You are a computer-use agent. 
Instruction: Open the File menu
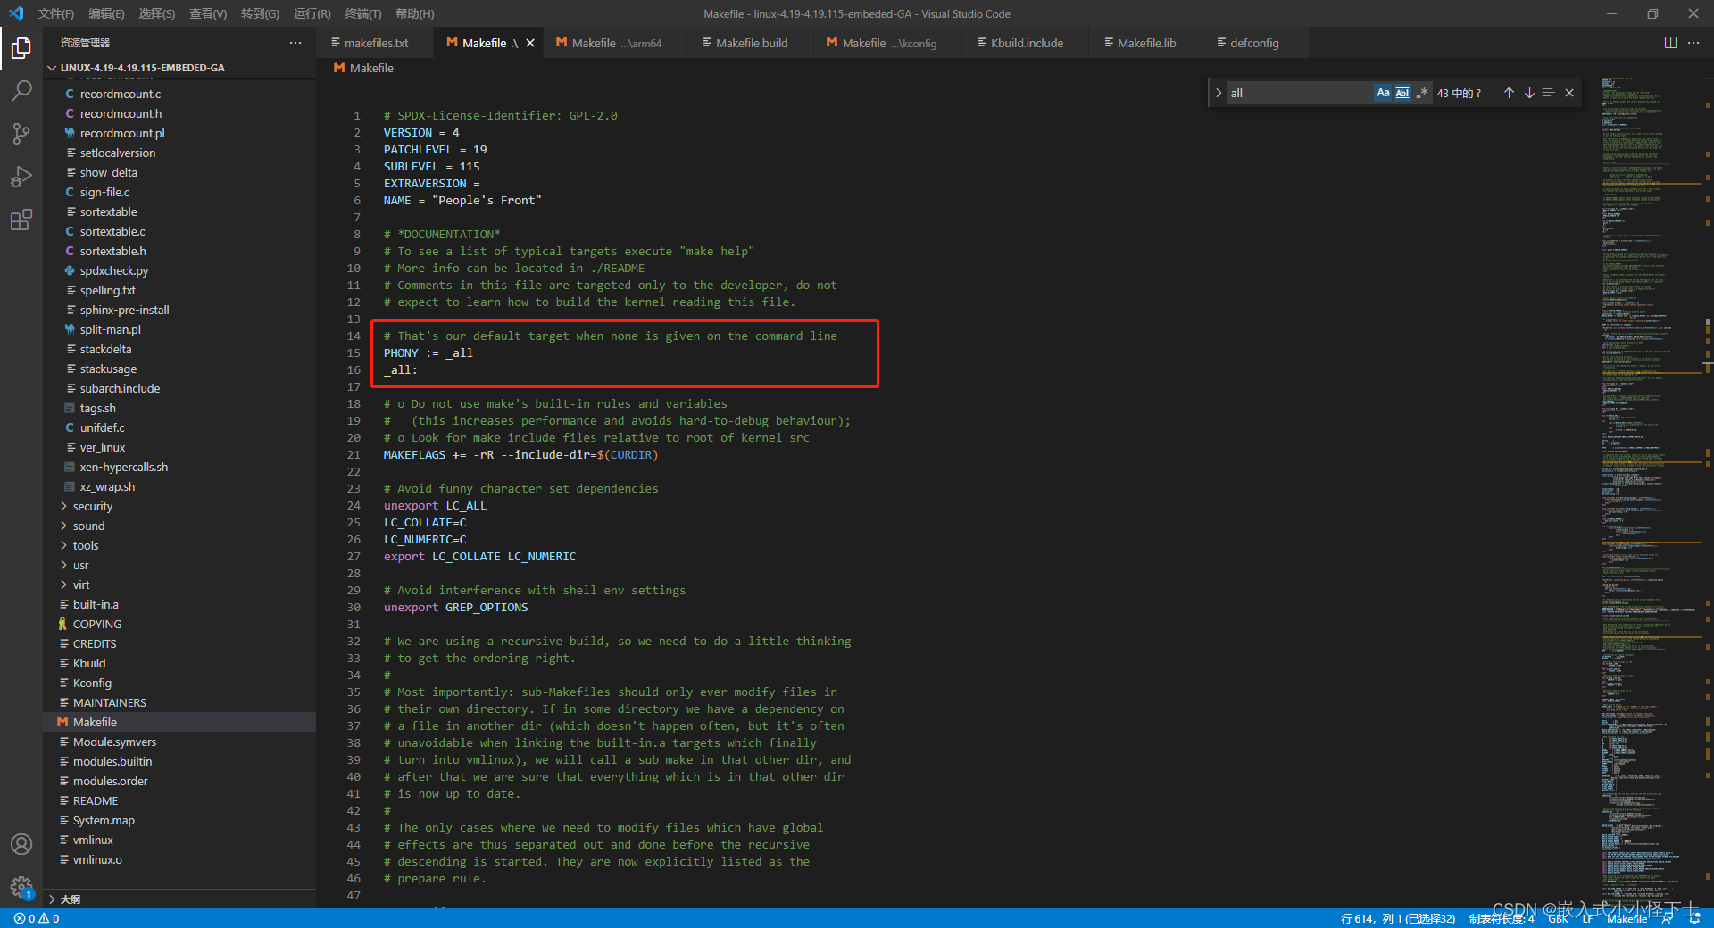(56, 13)
